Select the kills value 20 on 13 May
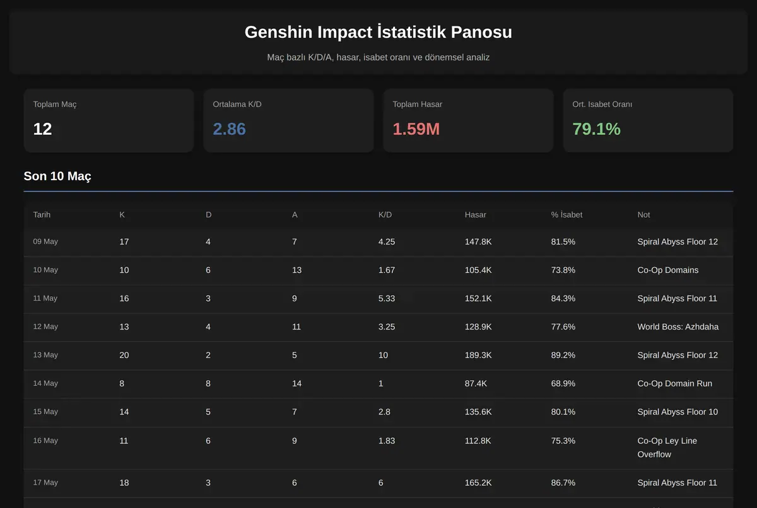The width and height of the screenshot is (757, 508). 124,355
